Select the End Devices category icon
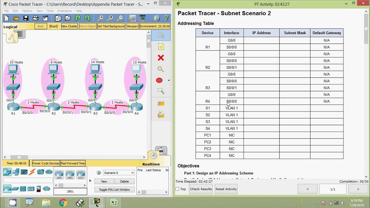The image size is (370, 208). pyautogui.click(x=16, y=172)
